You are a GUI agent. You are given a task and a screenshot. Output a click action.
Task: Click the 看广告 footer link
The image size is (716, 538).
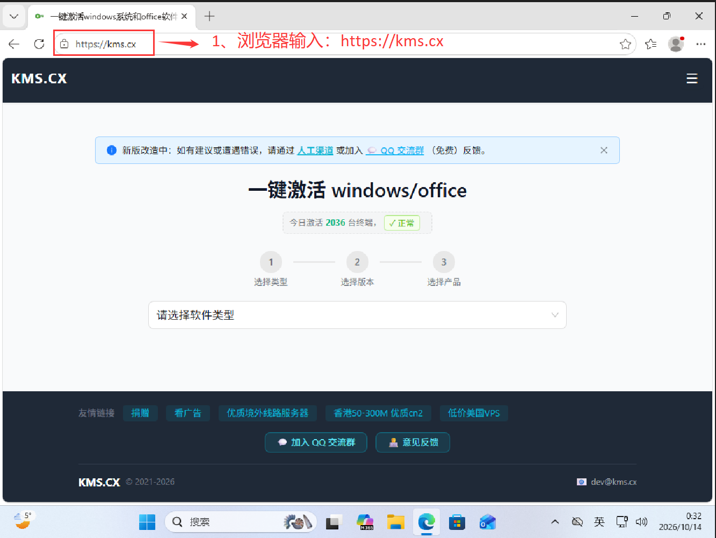[x=187, y=413]
